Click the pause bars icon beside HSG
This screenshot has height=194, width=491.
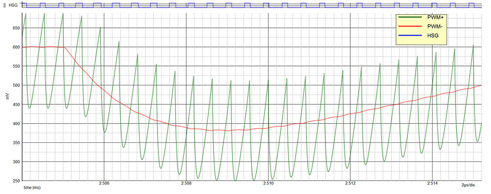[x=4, y=5]
